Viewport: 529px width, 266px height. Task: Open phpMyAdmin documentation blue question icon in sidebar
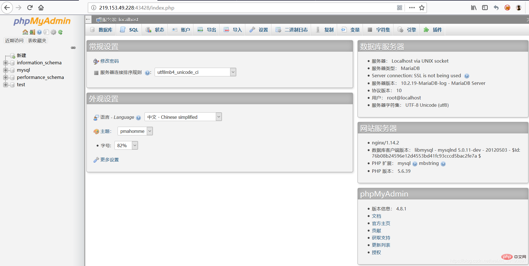[39, 32]
